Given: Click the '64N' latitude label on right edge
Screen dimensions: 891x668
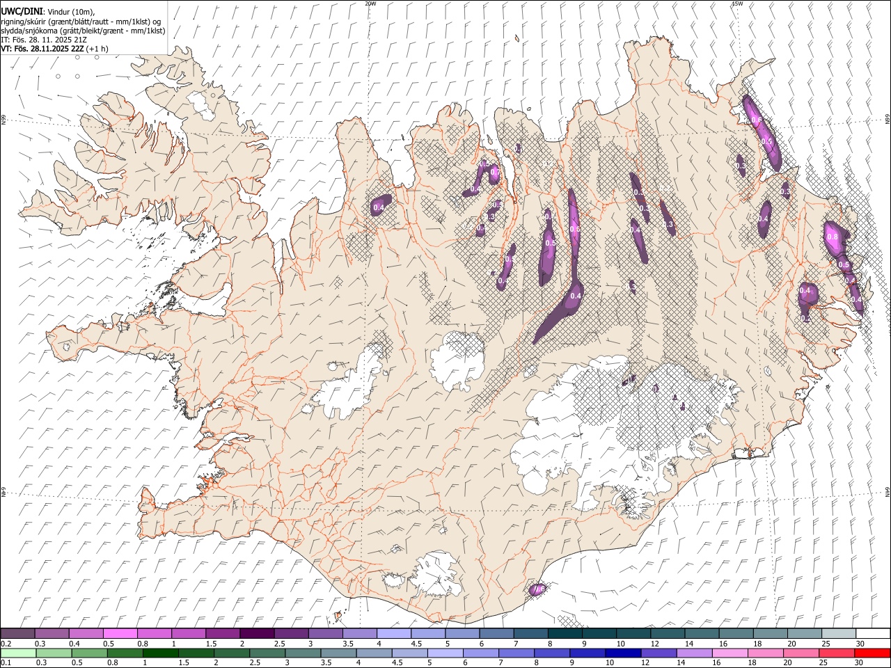Looking at the screenshot, I should [887, 491].
